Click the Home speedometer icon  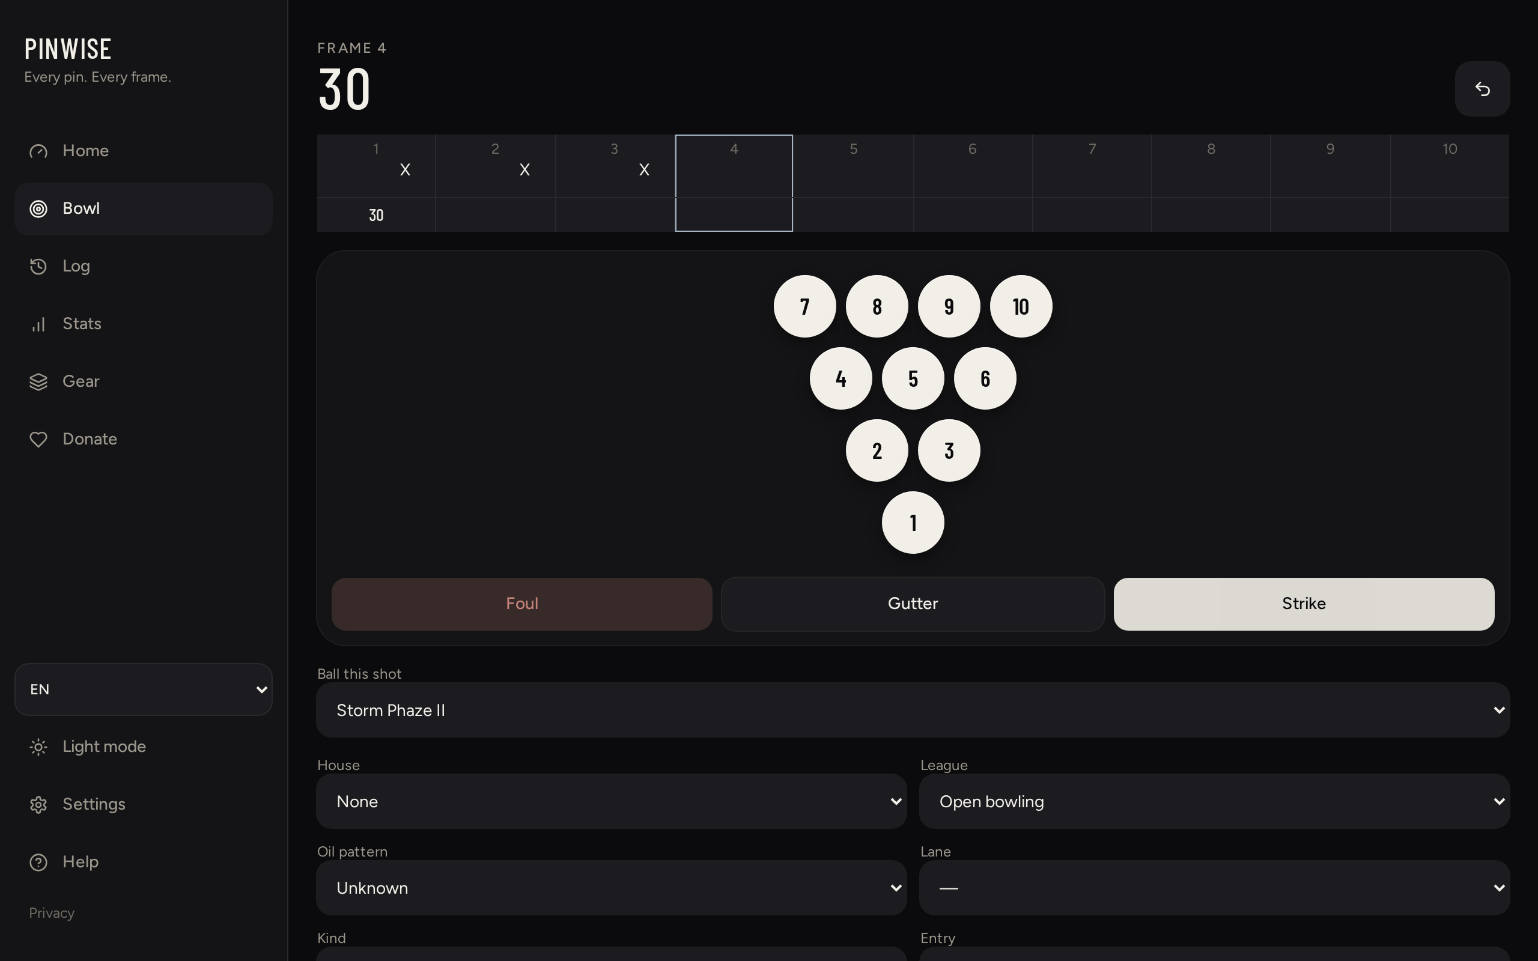tap(39, 151)
